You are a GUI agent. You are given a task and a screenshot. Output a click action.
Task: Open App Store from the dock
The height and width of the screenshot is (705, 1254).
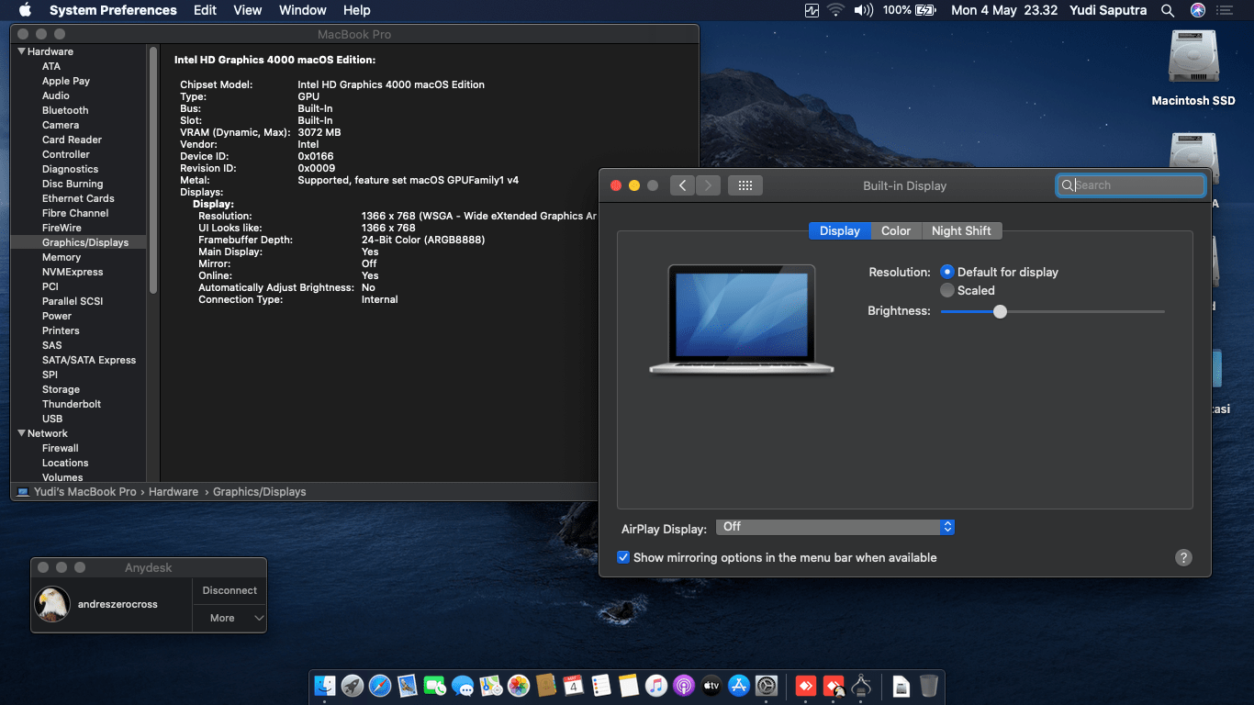[x=739, y=686]
